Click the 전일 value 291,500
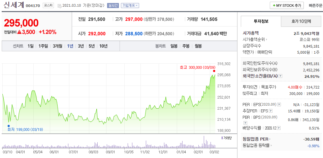The height and width of the screenshot is (158, 323). click(x=97, y=19)
